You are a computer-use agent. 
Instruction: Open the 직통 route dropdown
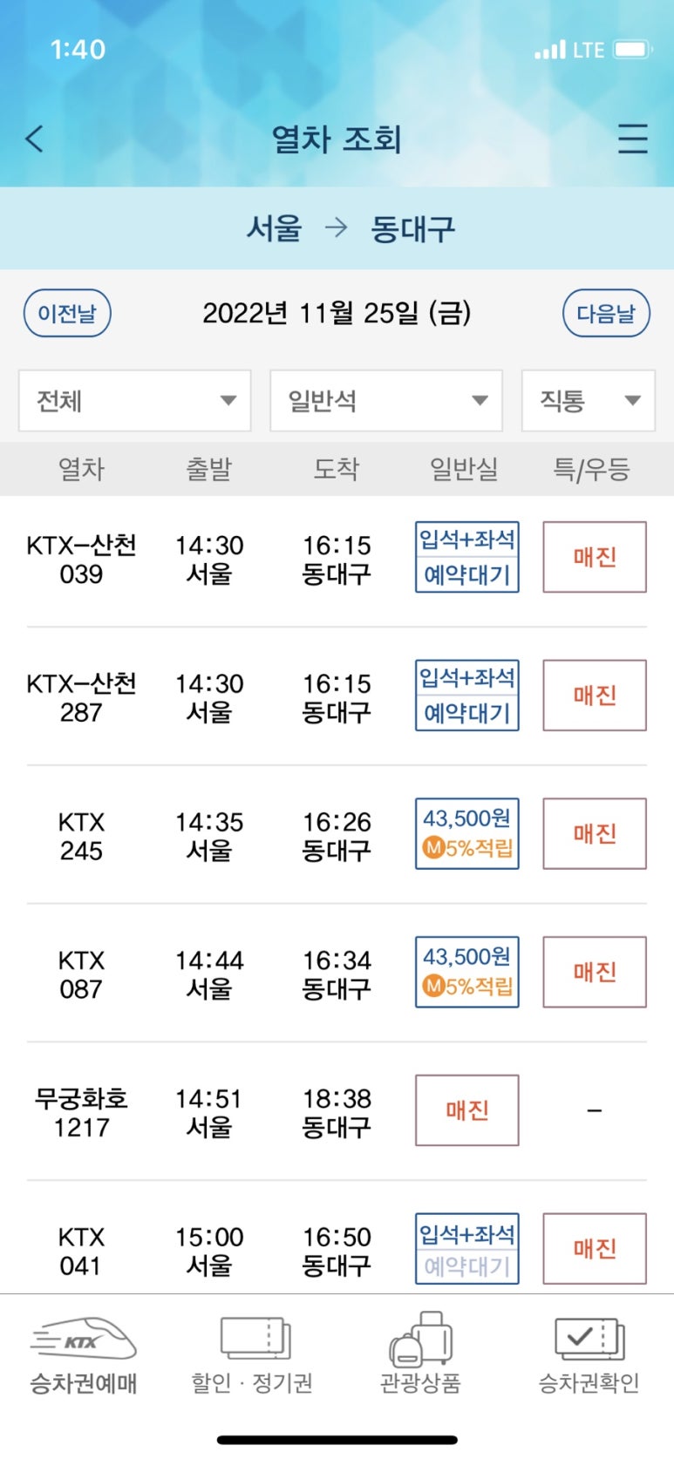coord(589,401)
